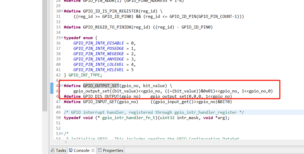
Task: Collapse the fold marker at line 30
Action: coord(62,11)
